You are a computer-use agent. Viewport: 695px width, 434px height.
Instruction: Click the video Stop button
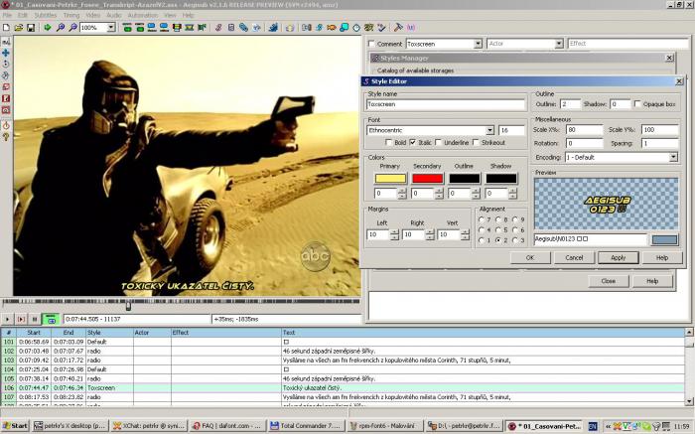pyautogui.click(x=34, y=319)
